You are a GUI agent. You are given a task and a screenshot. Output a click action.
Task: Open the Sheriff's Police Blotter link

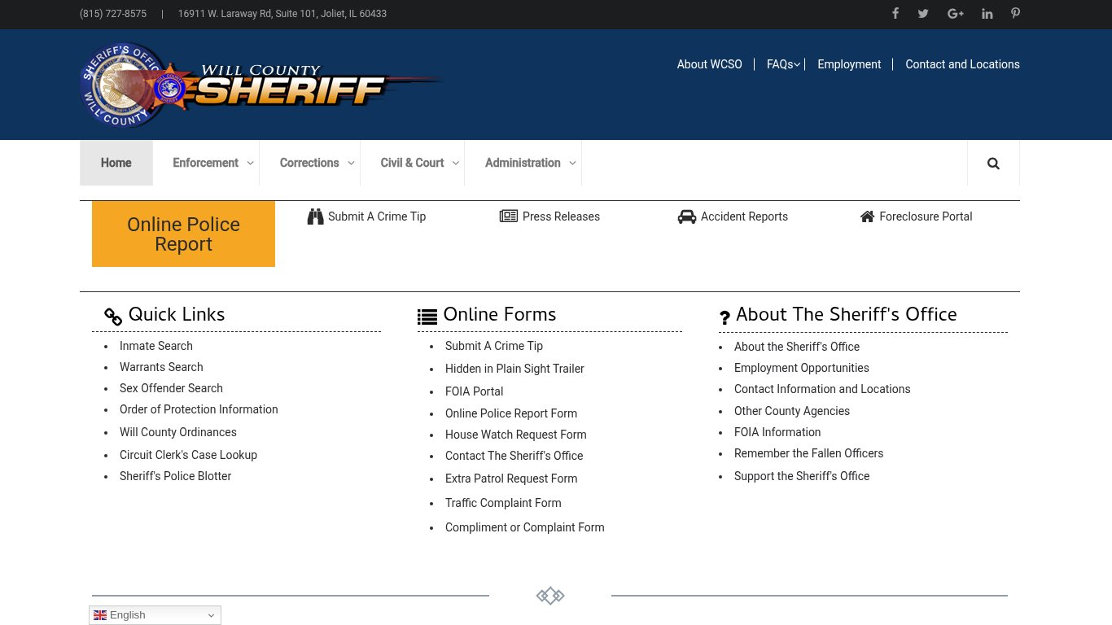175,476
